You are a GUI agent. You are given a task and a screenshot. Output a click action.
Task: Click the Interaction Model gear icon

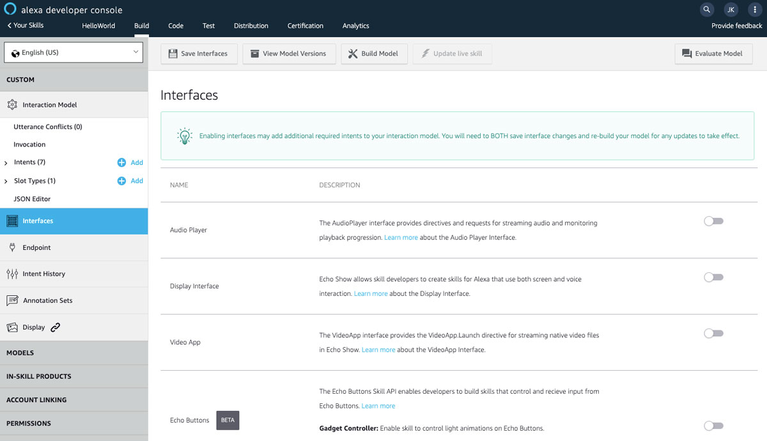pyautogui.click(x=12, y=105)
